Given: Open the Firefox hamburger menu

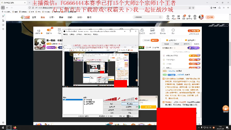Looking at the screenshot, I should click(x=228, y=8).
